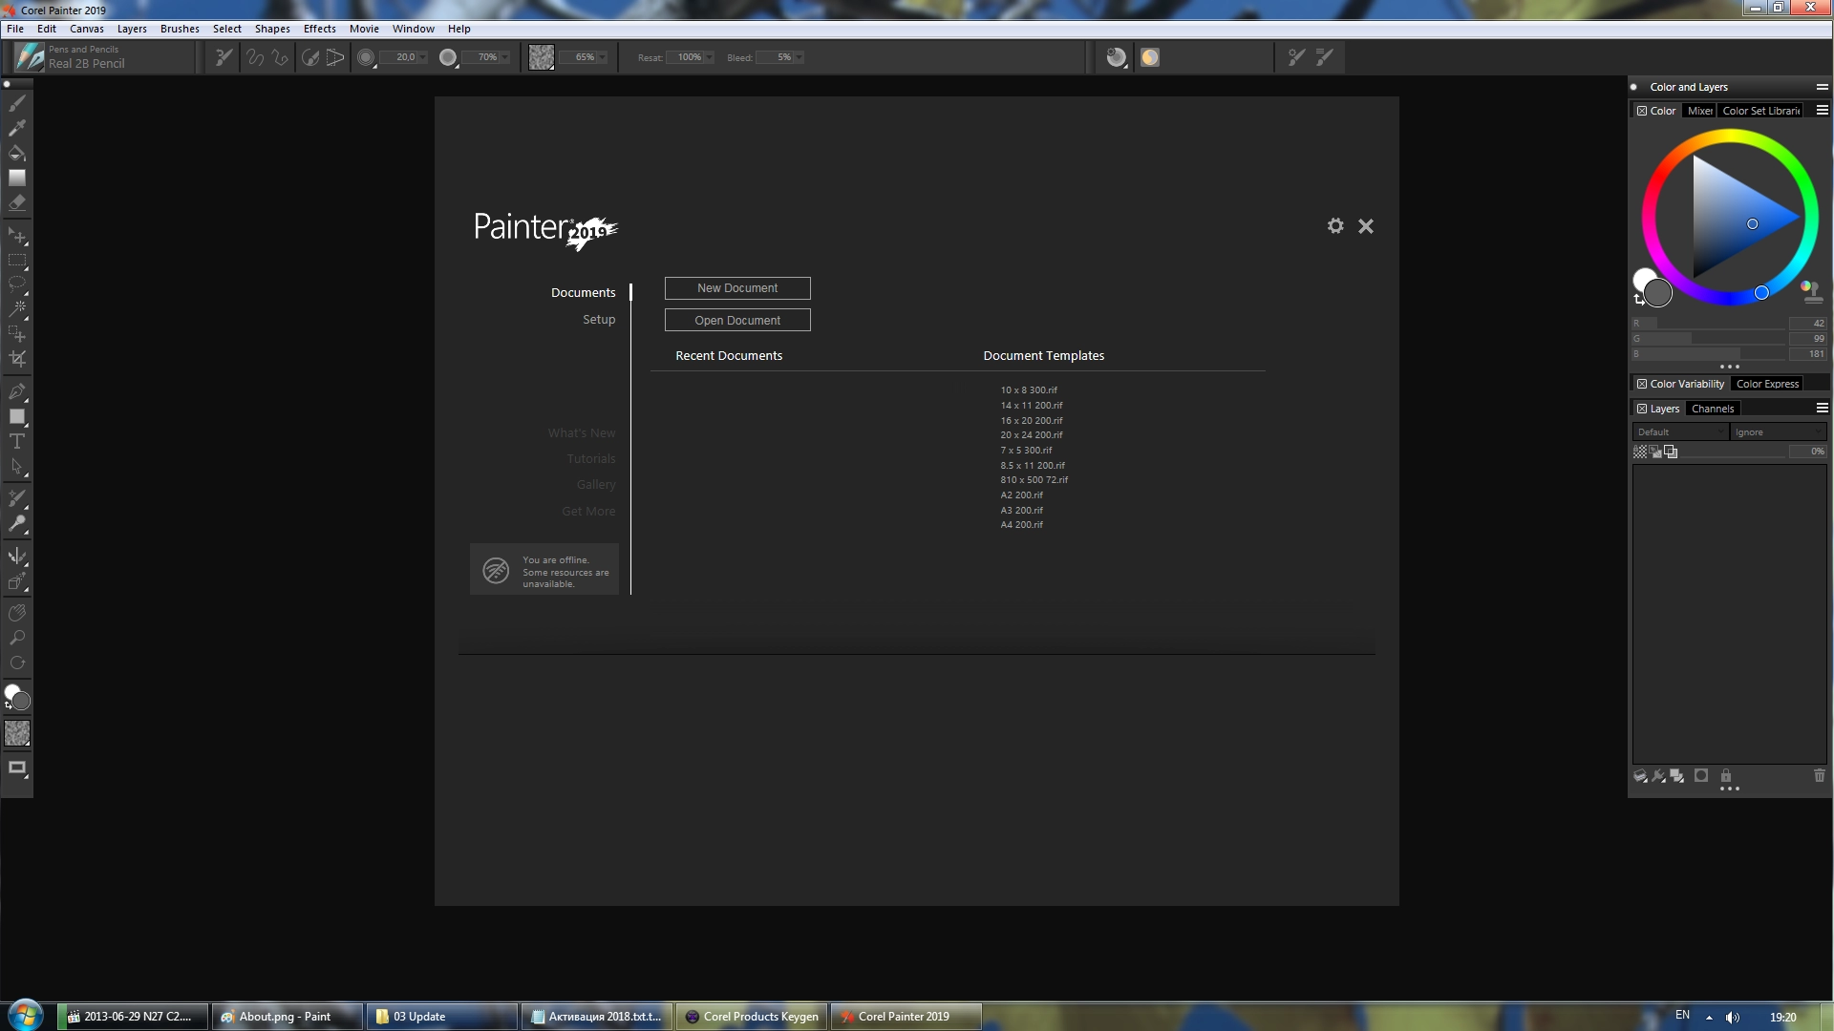Open the Effects menu
This screenshot has height=1031, width=1834.
pyautogui.click(x=319, y=29)
